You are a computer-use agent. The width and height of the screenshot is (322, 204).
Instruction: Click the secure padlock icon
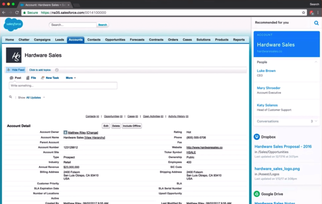point(25,13)
